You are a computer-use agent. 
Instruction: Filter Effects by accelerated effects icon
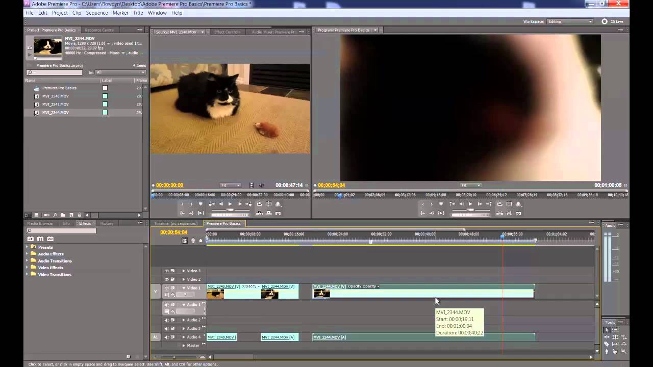31,239
